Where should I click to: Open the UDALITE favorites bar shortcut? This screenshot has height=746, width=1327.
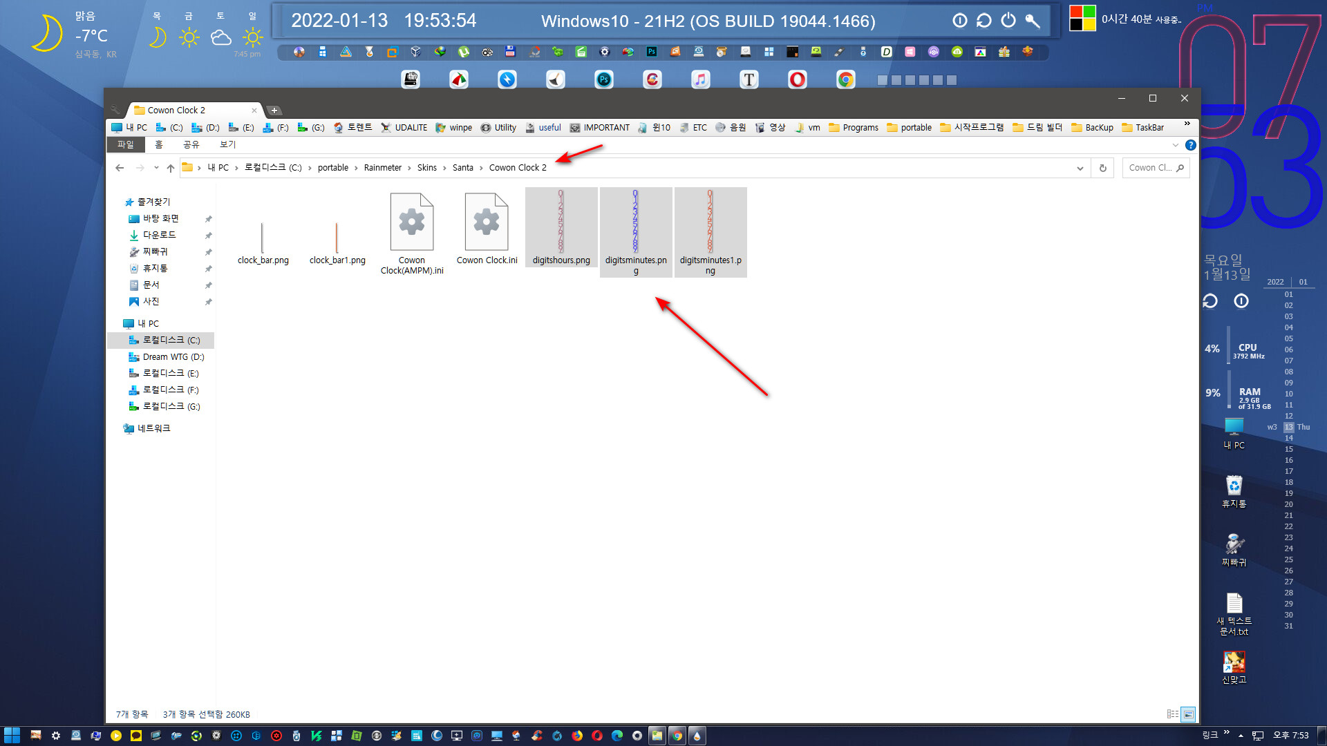coord(404,128)
